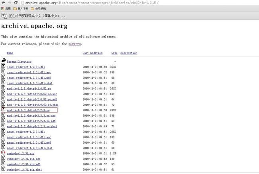Download symbols-1.2.31.zip
This screenshot has width=259, height=174.
click(x=21, y=154)
